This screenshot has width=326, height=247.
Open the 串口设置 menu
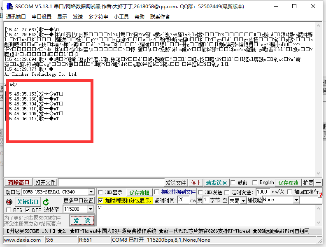pos(42,16)
